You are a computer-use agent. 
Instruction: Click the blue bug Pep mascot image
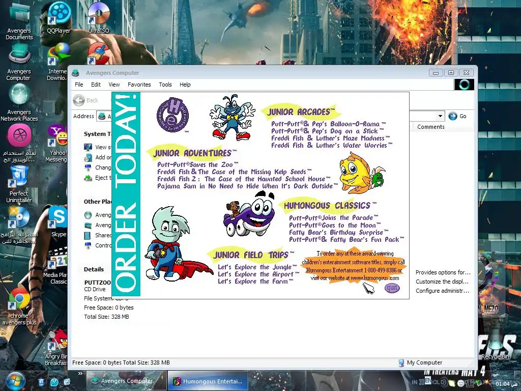pos(233,117)
